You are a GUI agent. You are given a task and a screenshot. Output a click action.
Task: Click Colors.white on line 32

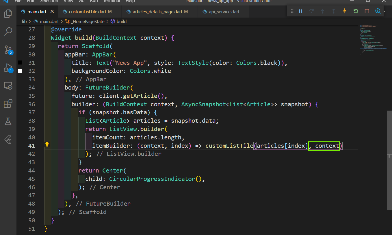(150, 71)
